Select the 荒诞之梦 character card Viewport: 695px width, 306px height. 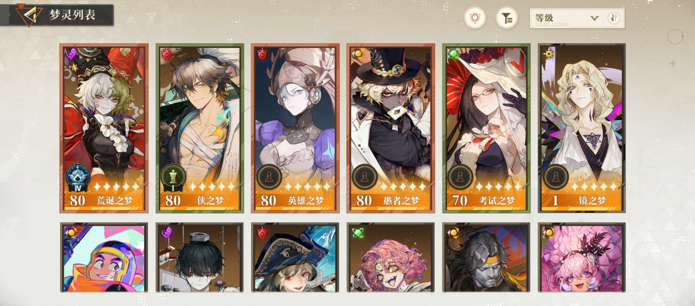104,128
